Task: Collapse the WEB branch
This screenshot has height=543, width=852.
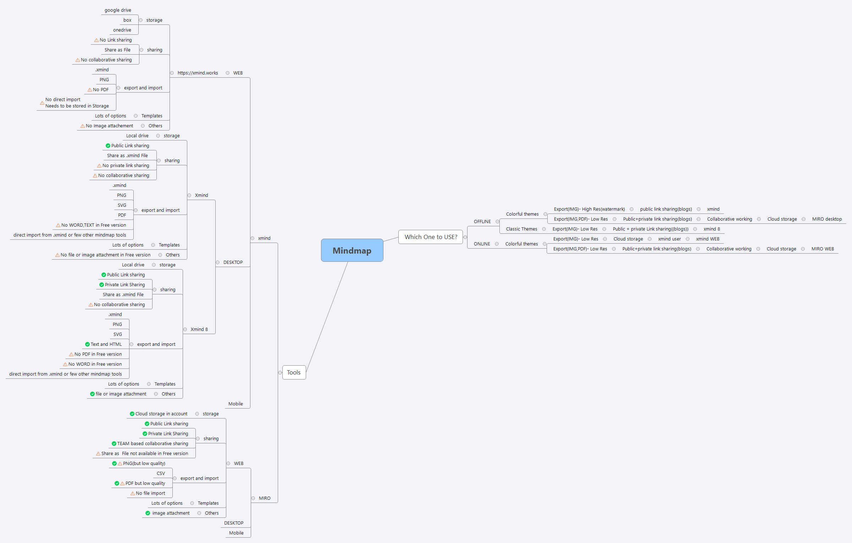Action: 227,73
